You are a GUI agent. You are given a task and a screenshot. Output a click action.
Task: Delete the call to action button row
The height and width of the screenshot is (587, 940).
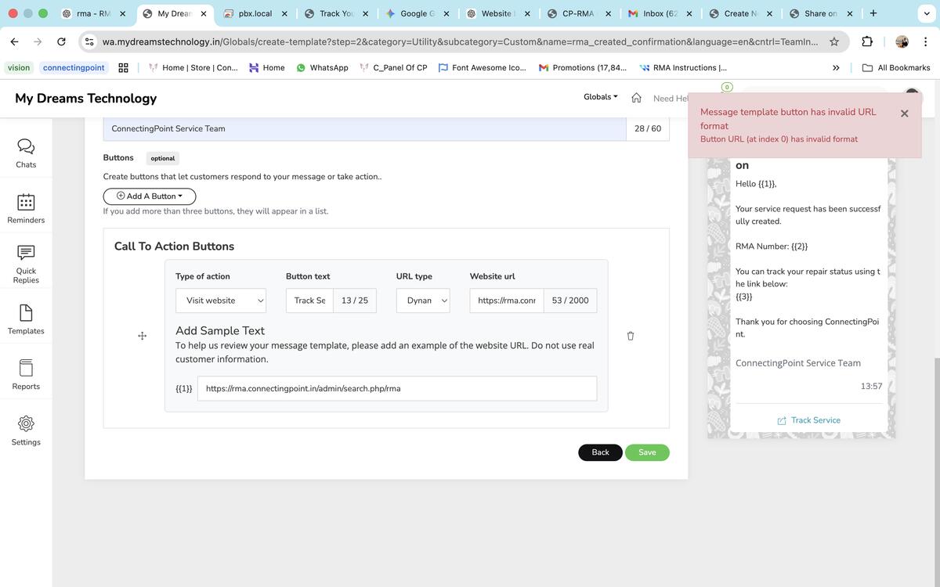(x=631, y=336)
